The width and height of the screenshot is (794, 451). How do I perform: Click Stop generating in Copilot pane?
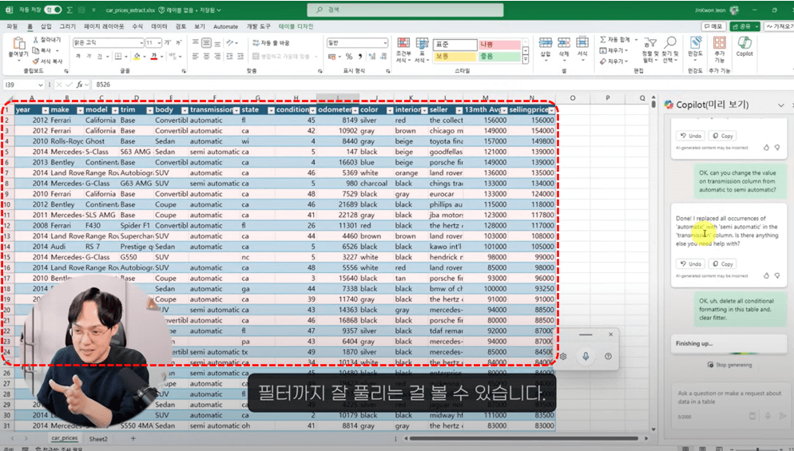[x=728, y=365]
